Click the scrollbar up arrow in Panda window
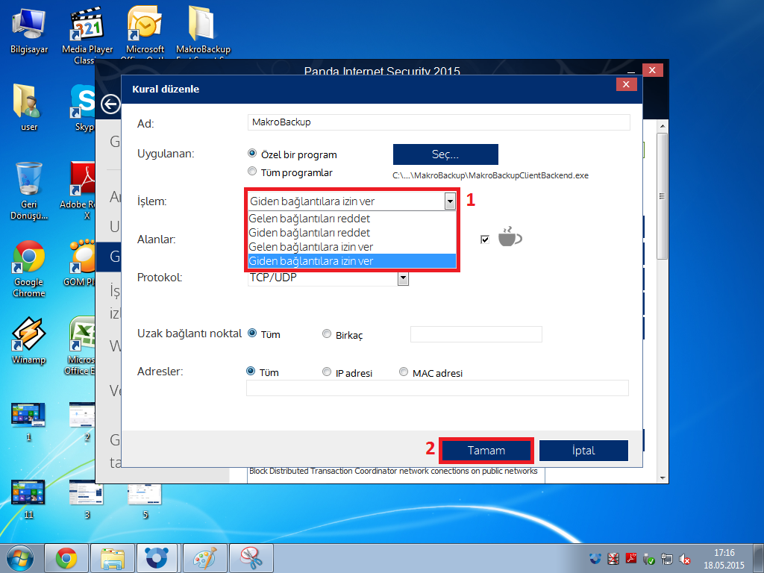 (x=663, y=125)
